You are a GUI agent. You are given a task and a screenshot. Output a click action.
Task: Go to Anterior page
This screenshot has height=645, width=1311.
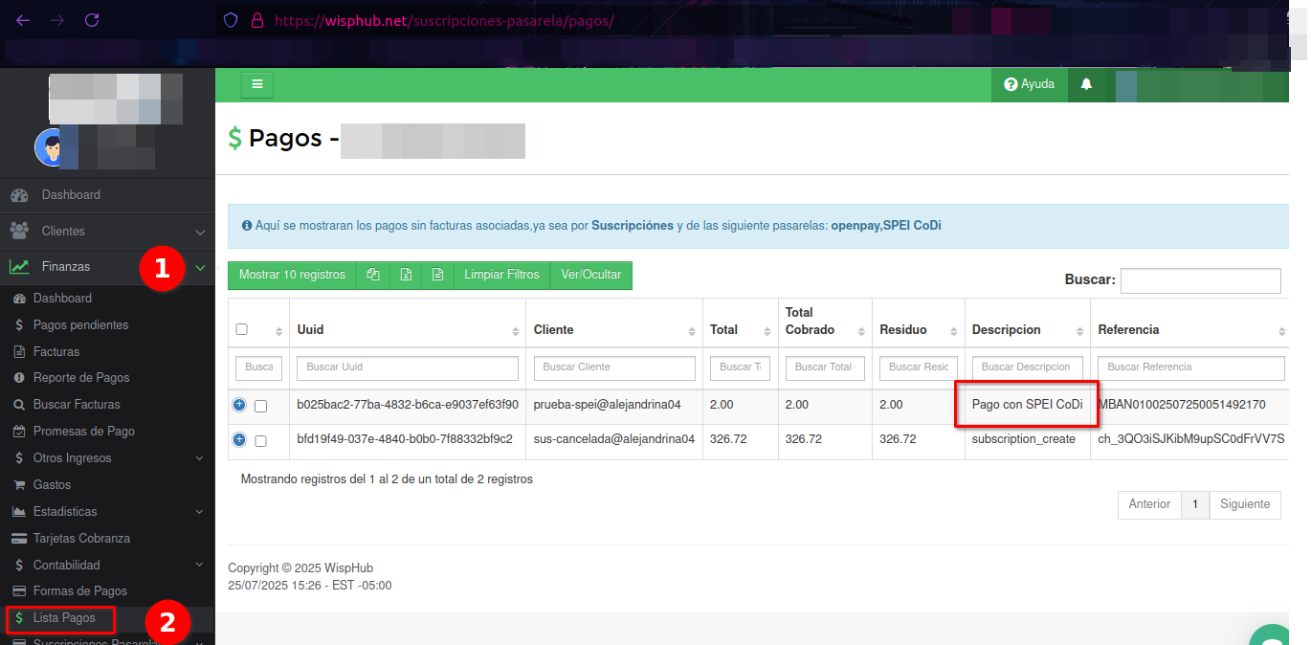click(1149, 504)
